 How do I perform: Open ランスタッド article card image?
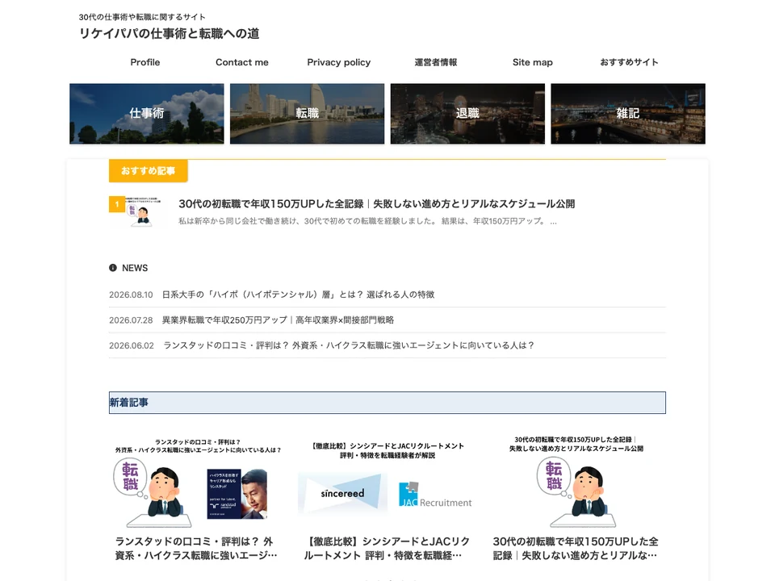[x=199, y=482]
